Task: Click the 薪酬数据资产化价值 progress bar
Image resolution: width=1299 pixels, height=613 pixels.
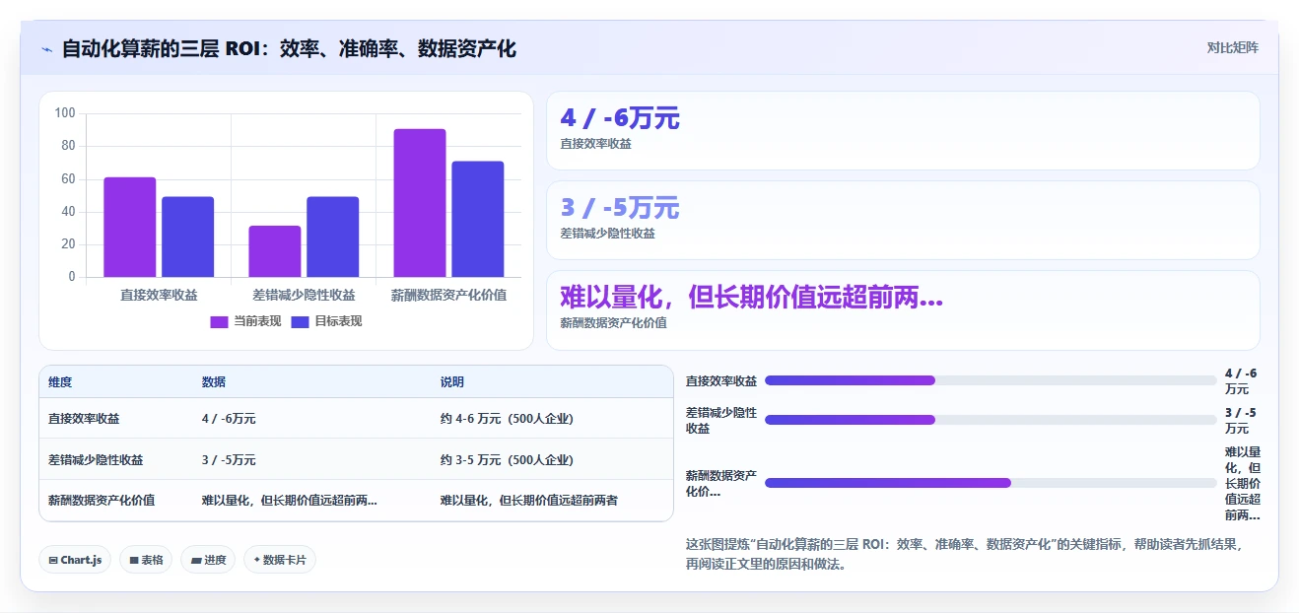Action: click(991, 483)
